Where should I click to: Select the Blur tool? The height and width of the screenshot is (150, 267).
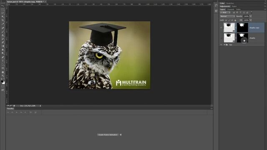click(3, 50)
